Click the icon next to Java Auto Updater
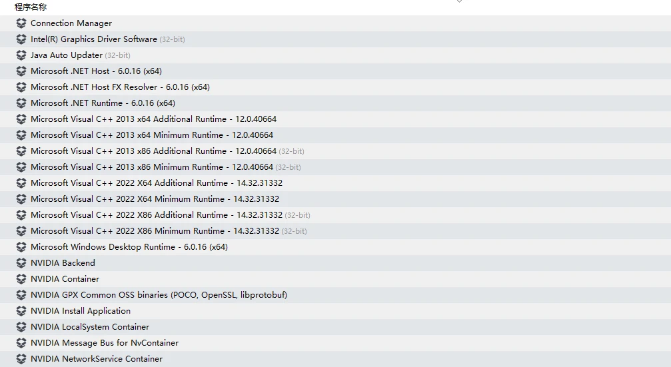This screenshot has width=671, height=367. point(21,55)
